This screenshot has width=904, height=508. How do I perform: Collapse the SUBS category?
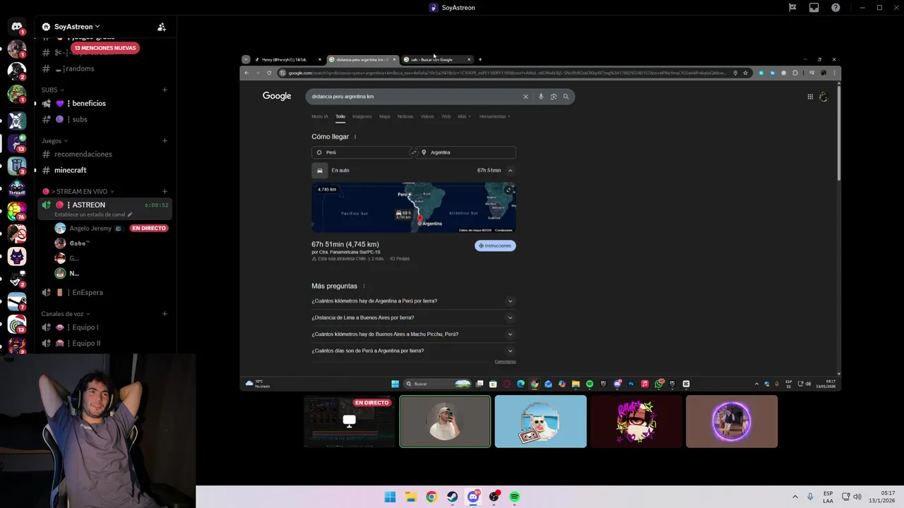pyautogui.click(x=53, y=90)
